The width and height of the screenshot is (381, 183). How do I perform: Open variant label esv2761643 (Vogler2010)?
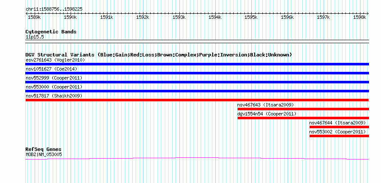(x=55, y=60)
